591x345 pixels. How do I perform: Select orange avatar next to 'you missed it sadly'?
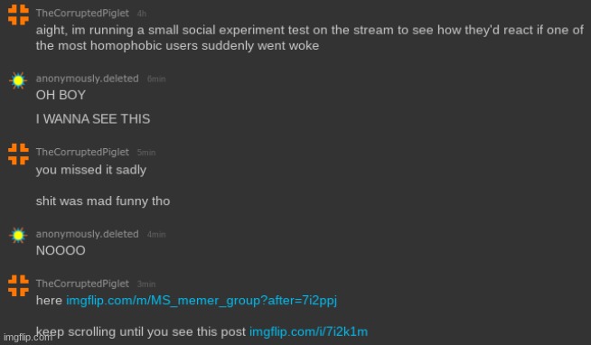[x=18, y=154]
